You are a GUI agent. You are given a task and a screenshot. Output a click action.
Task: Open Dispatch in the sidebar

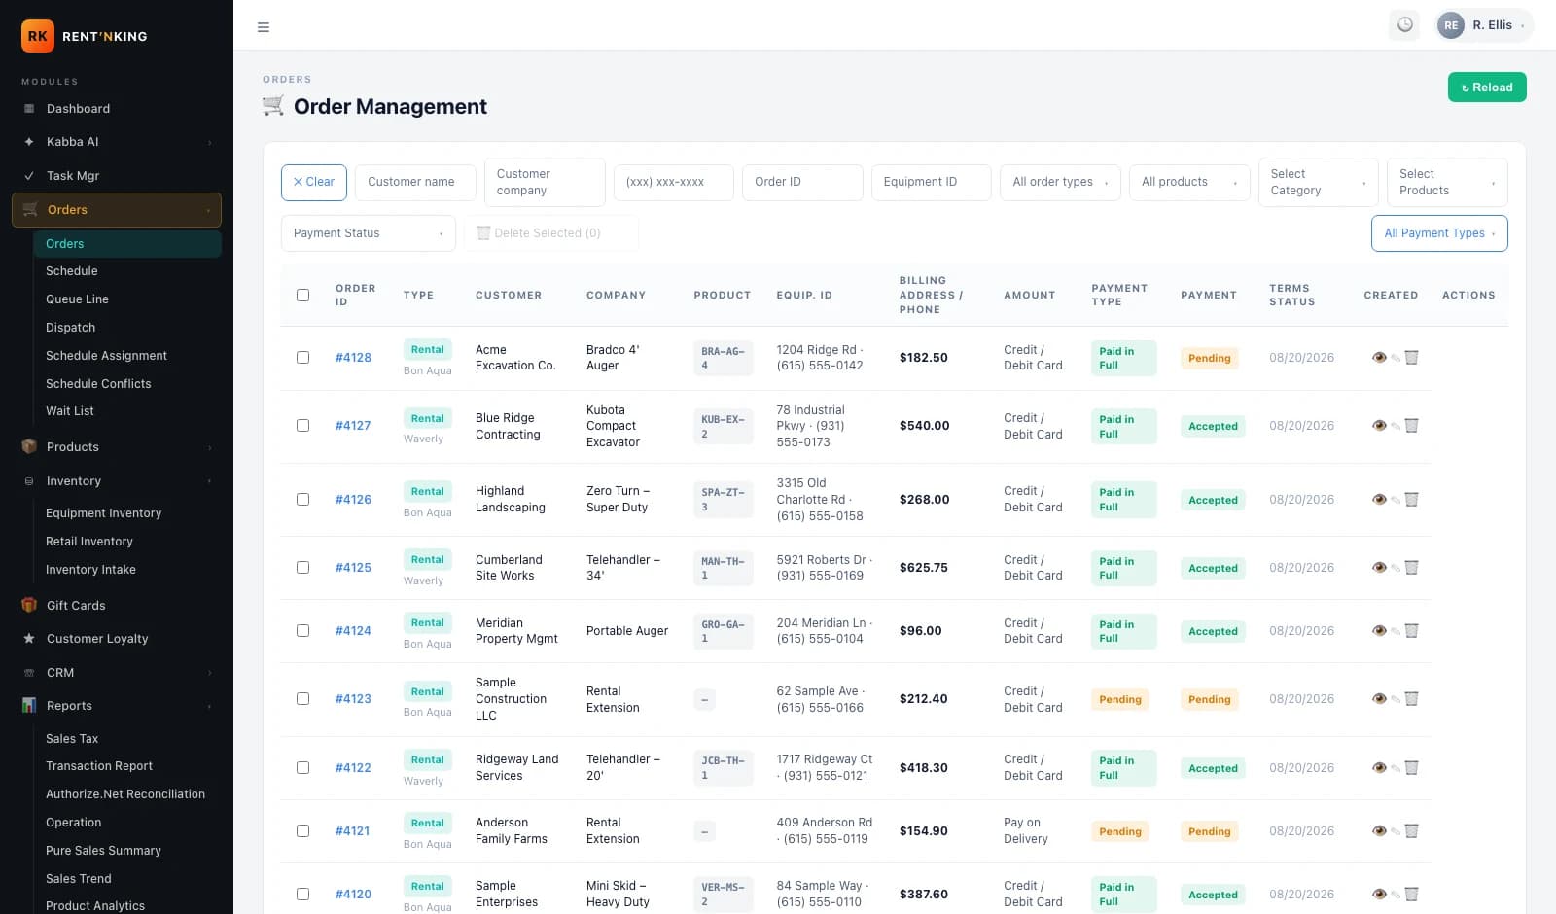tap(127, 328)
